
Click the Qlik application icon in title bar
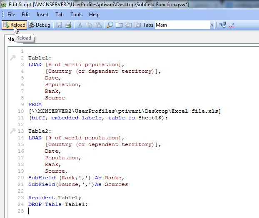click(x=3, y=5)
